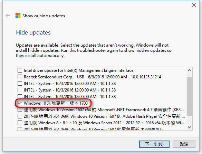Check the Windows 8, 8.1, 10 及 Server 2012 update

tap(20, 123)
